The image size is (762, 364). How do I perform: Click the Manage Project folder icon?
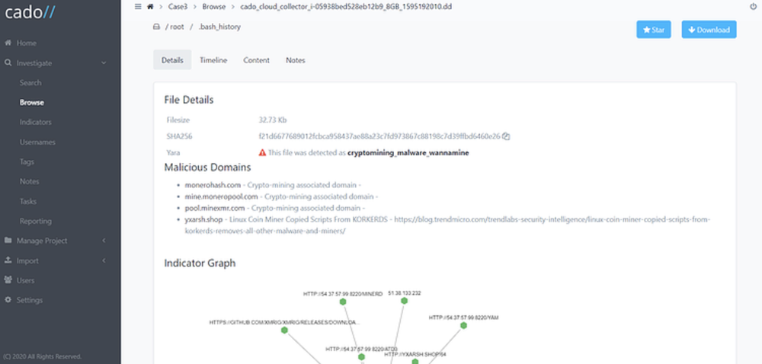coord(8,240)
